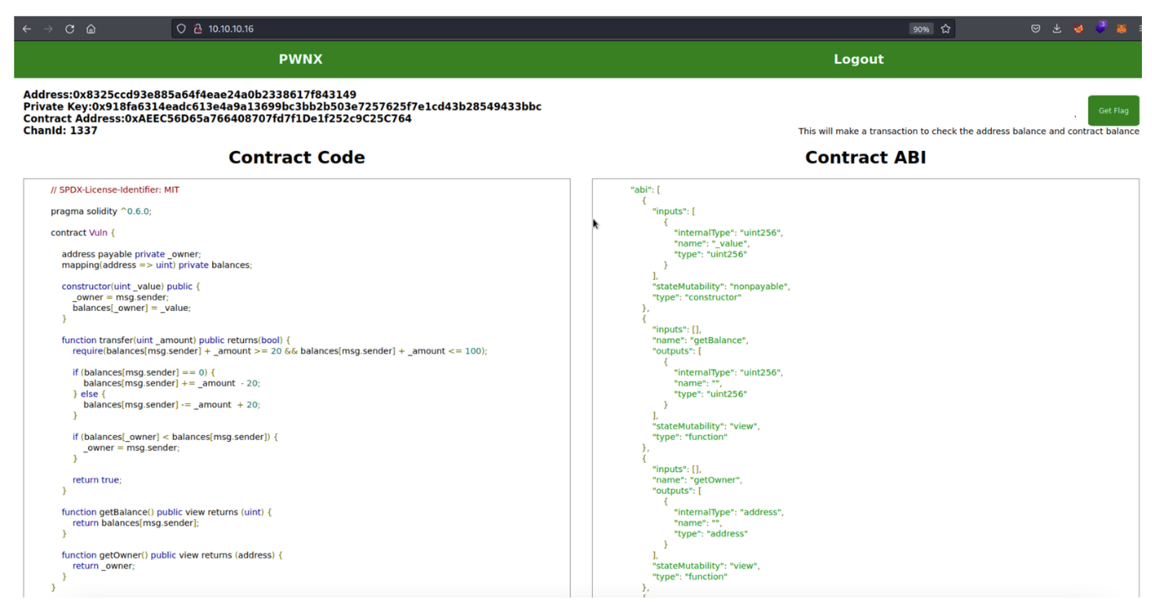Click the mapping balances declaration line
This screenshot has height=612, width=1152.
[x=157, y=265]
